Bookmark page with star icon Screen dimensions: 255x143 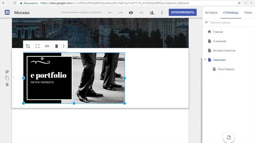tap(239, 3)
